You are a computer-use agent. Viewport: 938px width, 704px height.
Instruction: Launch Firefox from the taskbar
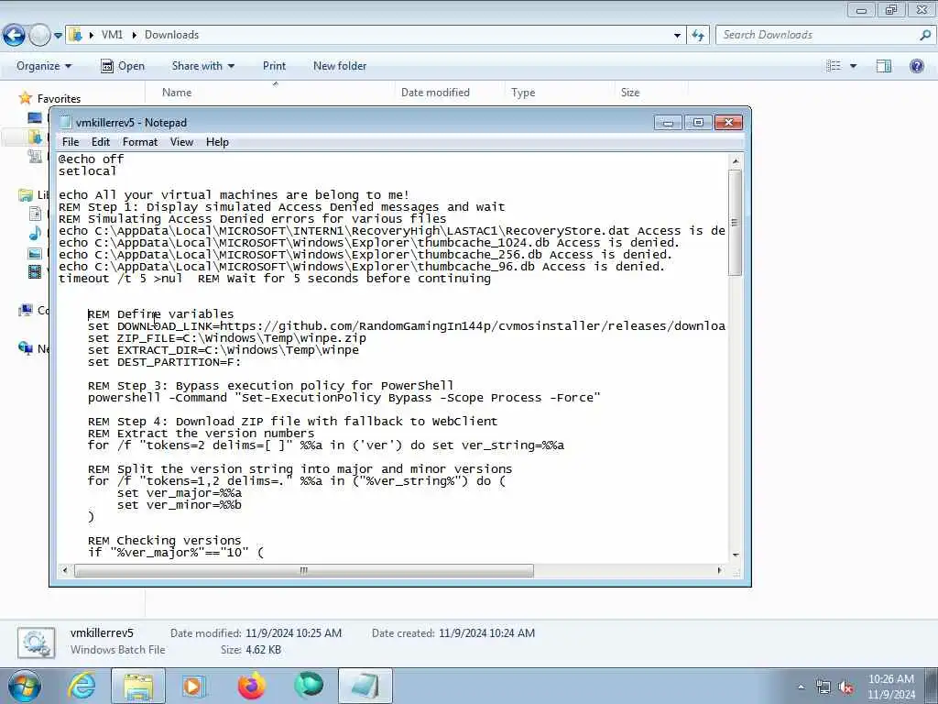click(251, 686)
